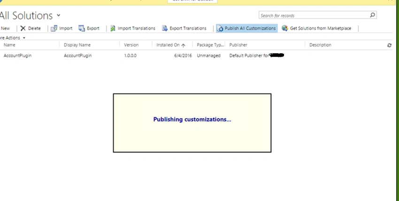399x201 pixels.
Task: Open the All Solutions view dropdown
Action: (x=59, y=15)
